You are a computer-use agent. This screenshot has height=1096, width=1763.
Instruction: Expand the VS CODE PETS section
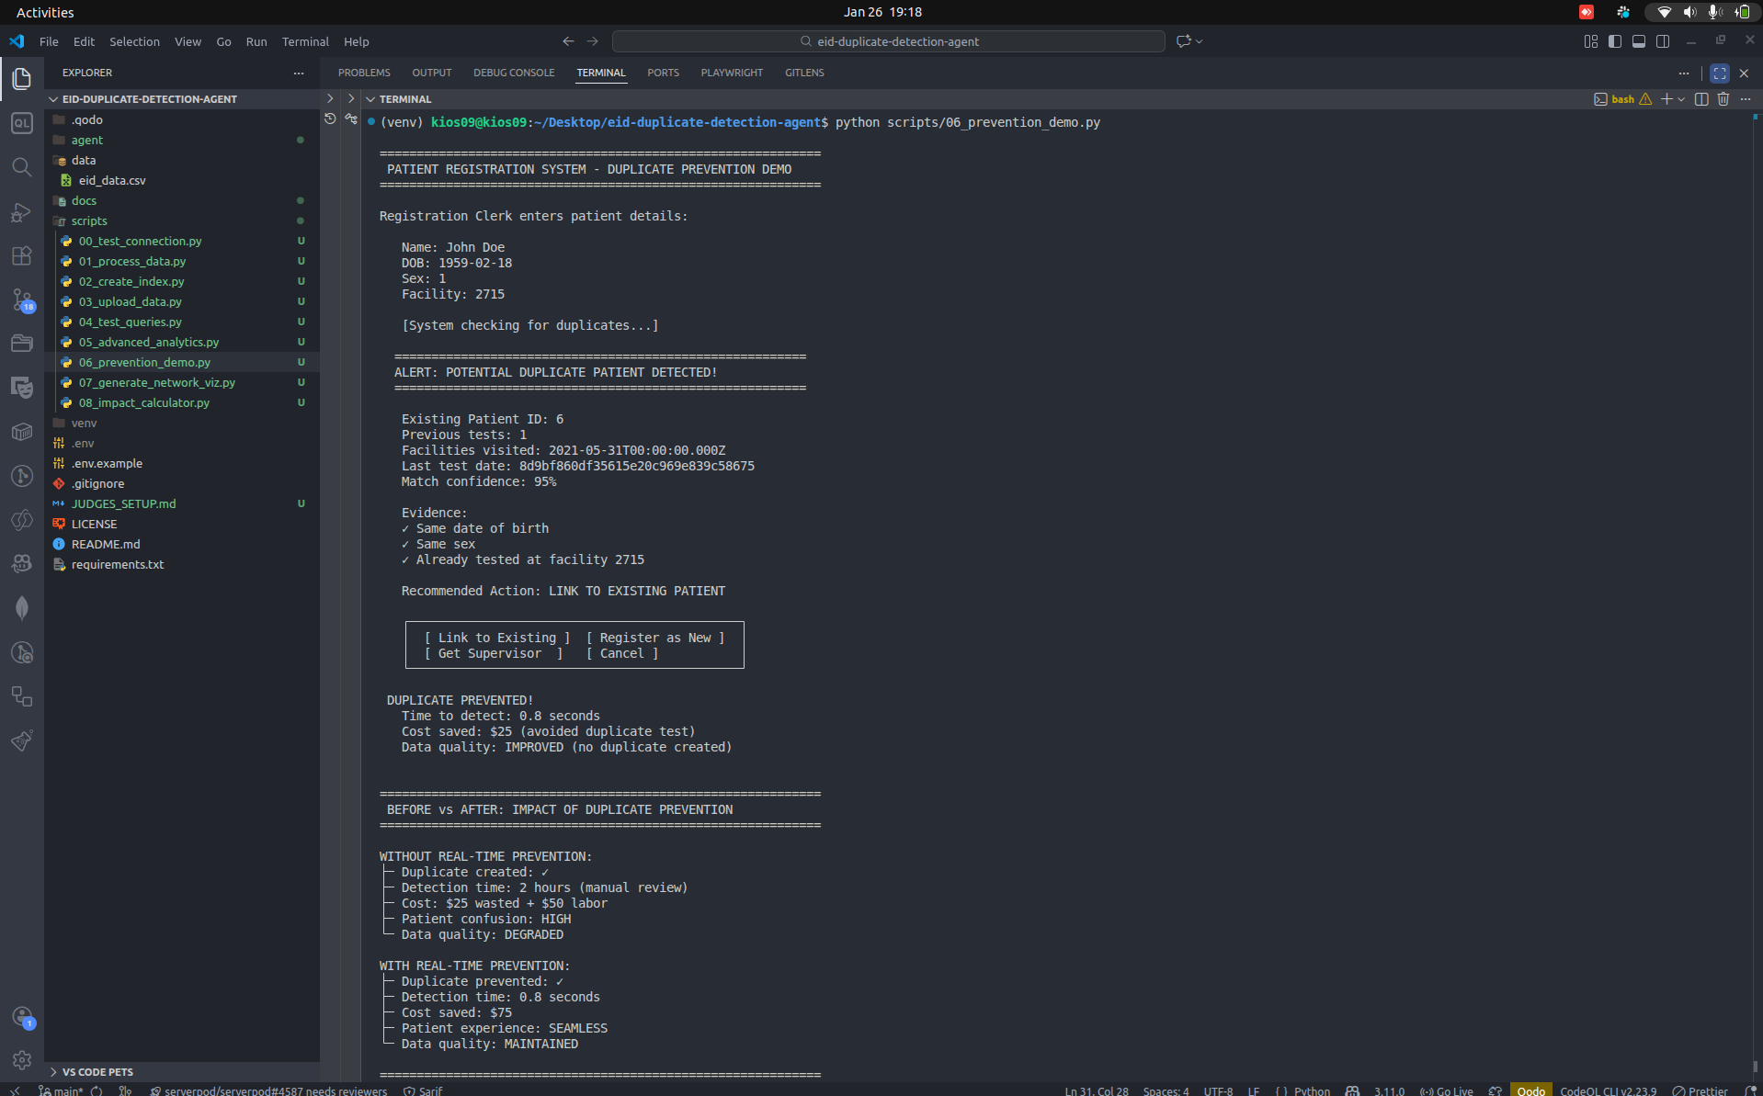click(x=97, y=1071)
